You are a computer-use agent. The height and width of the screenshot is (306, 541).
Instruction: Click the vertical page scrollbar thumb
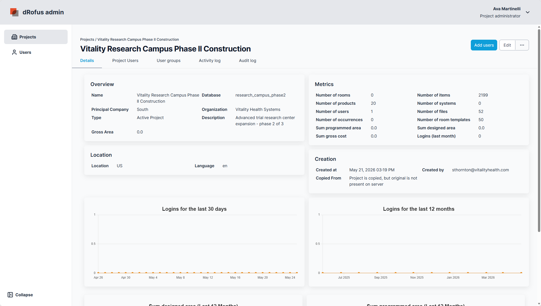[539, 131]
